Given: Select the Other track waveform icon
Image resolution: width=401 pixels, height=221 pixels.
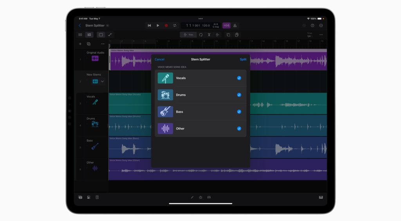Looking at the screenshot, I should (95, 168).
